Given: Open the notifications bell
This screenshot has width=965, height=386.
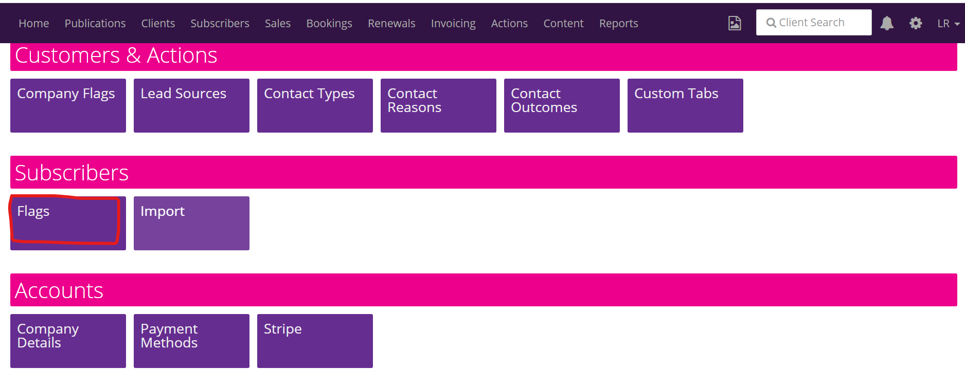Looking at the screenshot, I should click(887, 23).
